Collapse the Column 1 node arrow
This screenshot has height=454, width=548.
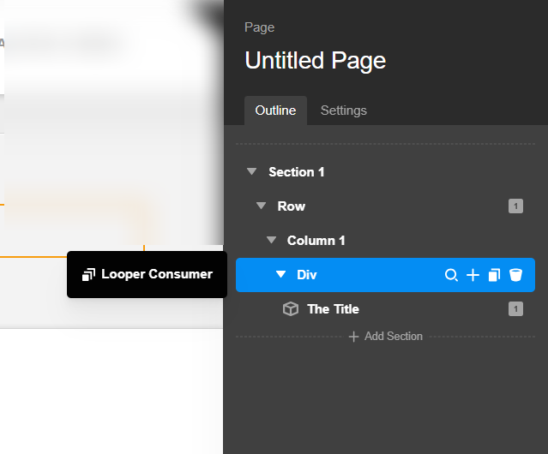(271, 241)
